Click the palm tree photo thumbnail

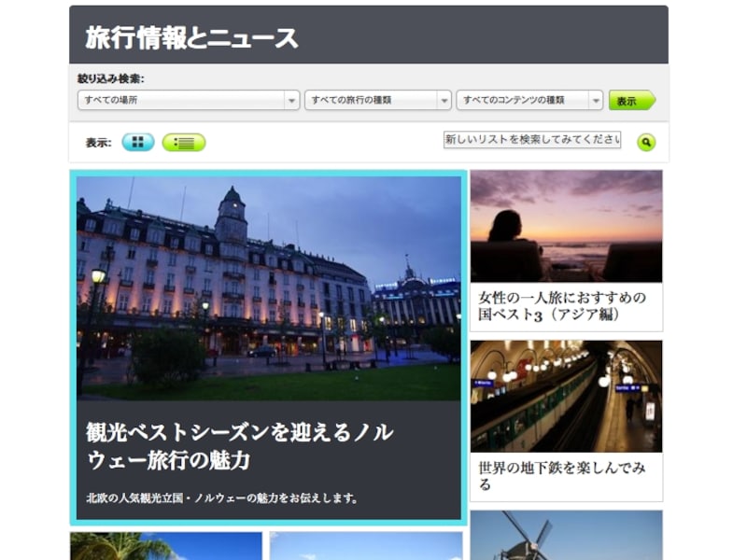coord(166,546)
